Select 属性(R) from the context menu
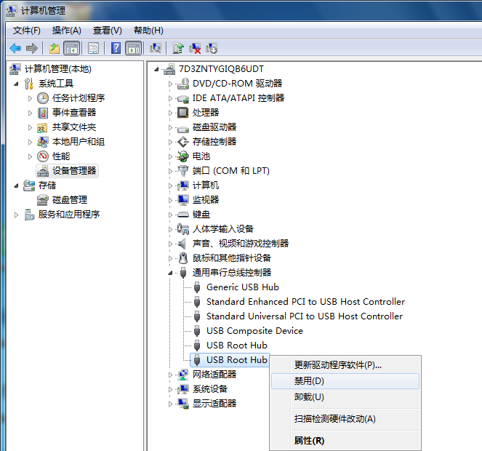 [x=309, y=440]
